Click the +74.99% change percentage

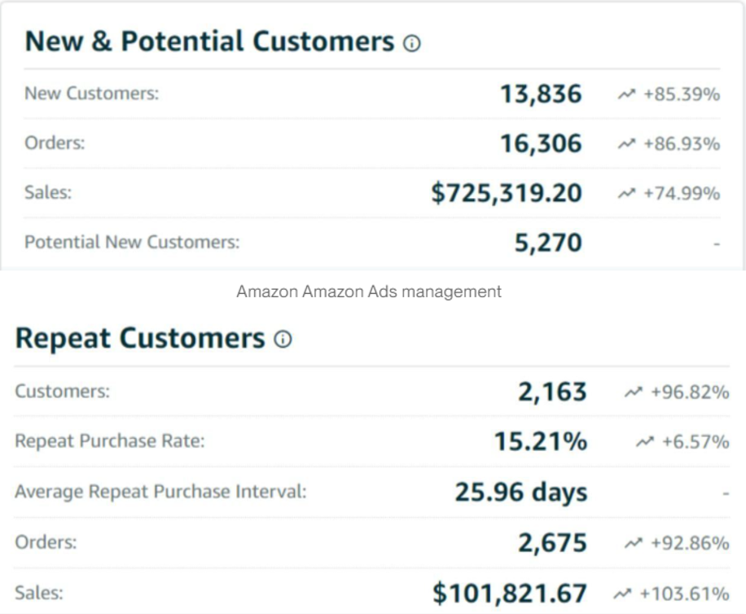682,194
